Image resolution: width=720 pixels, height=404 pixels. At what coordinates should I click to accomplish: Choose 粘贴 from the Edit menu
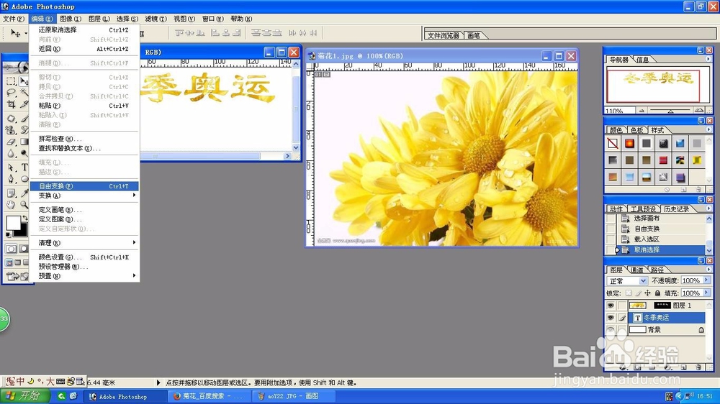pos(84,106)
